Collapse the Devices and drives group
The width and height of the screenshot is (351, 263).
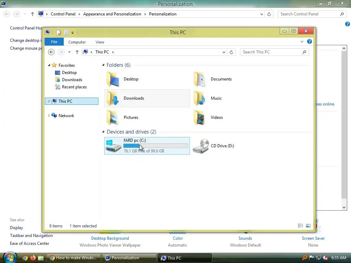(x=103, y=132)
